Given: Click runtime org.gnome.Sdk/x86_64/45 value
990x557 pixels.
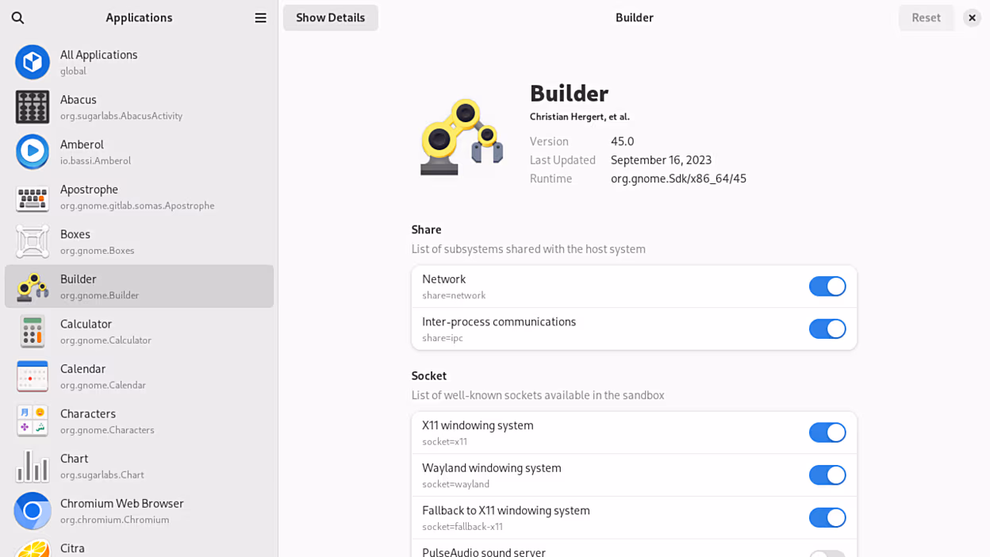Looking at the screenshot, I should click(678, 179).
